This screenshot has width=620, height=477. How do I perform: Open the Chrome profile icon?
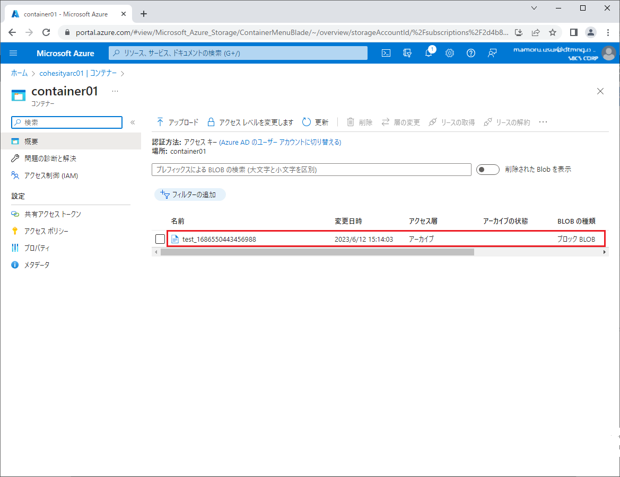pyautogui.click(x=591, y=32)
